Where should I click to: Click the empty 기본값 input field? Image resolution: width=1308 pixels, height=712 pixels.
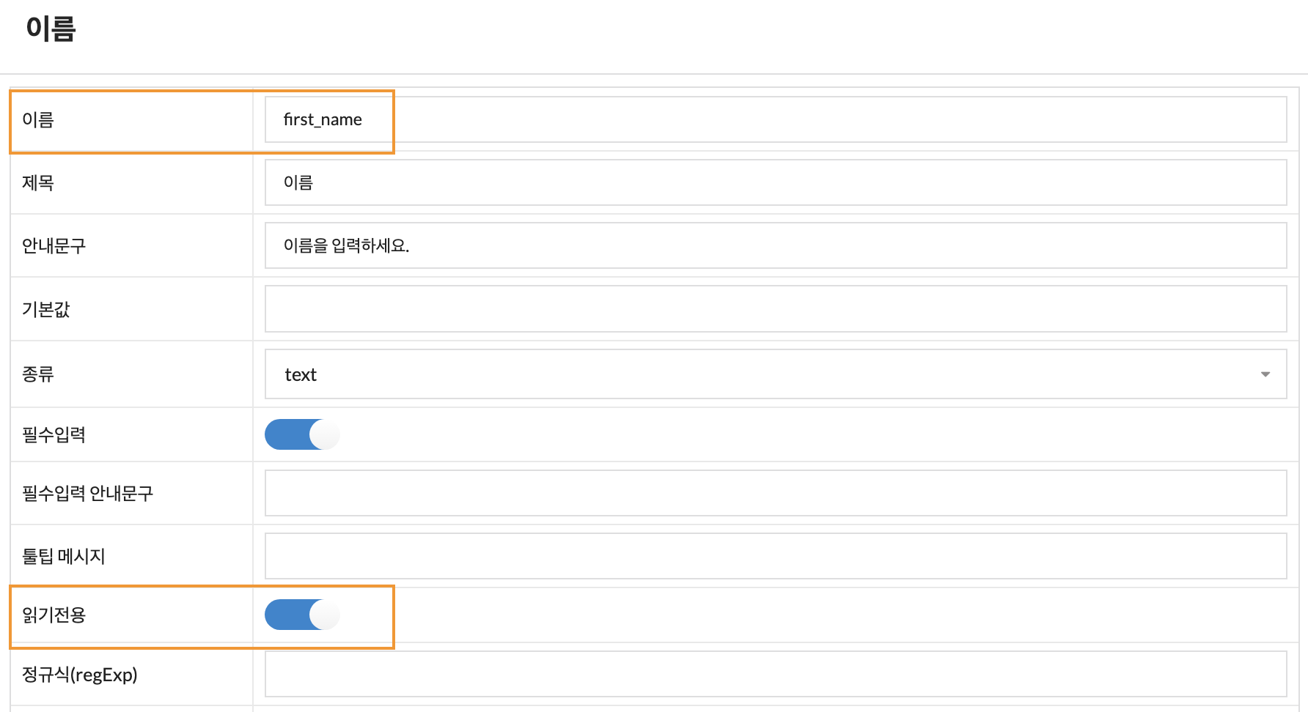776,308
